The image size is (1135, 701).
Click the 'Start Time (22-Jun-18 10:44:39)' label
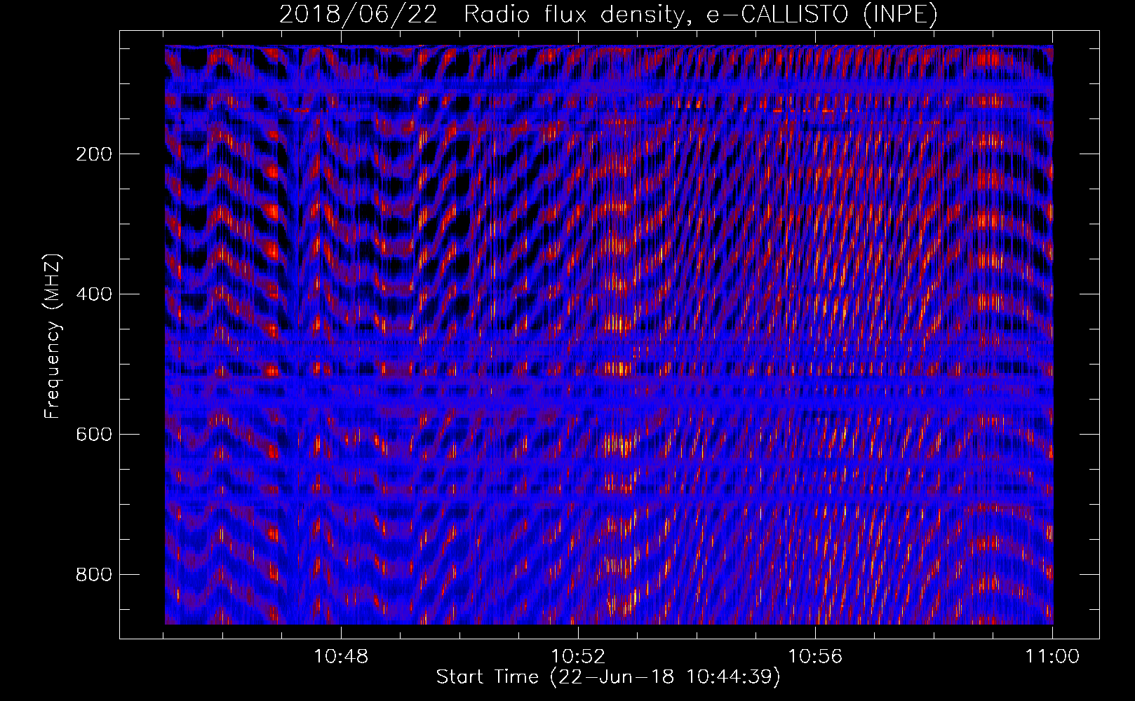point(608,677)
